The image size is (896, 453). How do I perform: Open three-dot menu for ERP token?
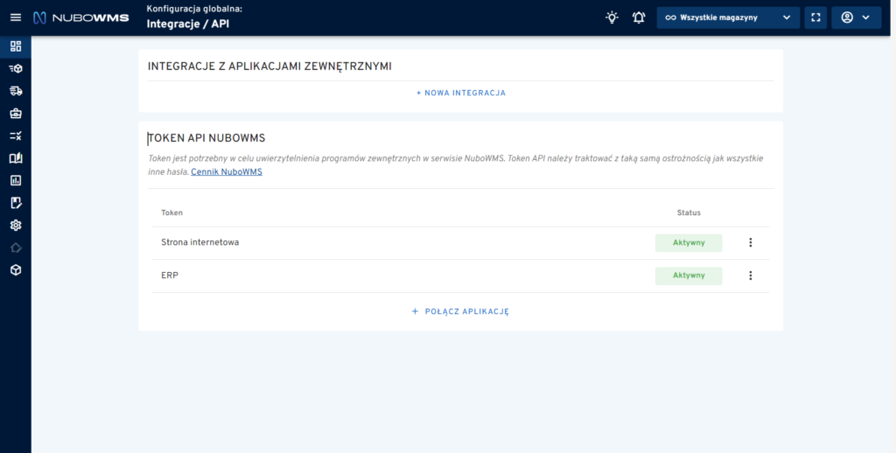tap(750, 275)
